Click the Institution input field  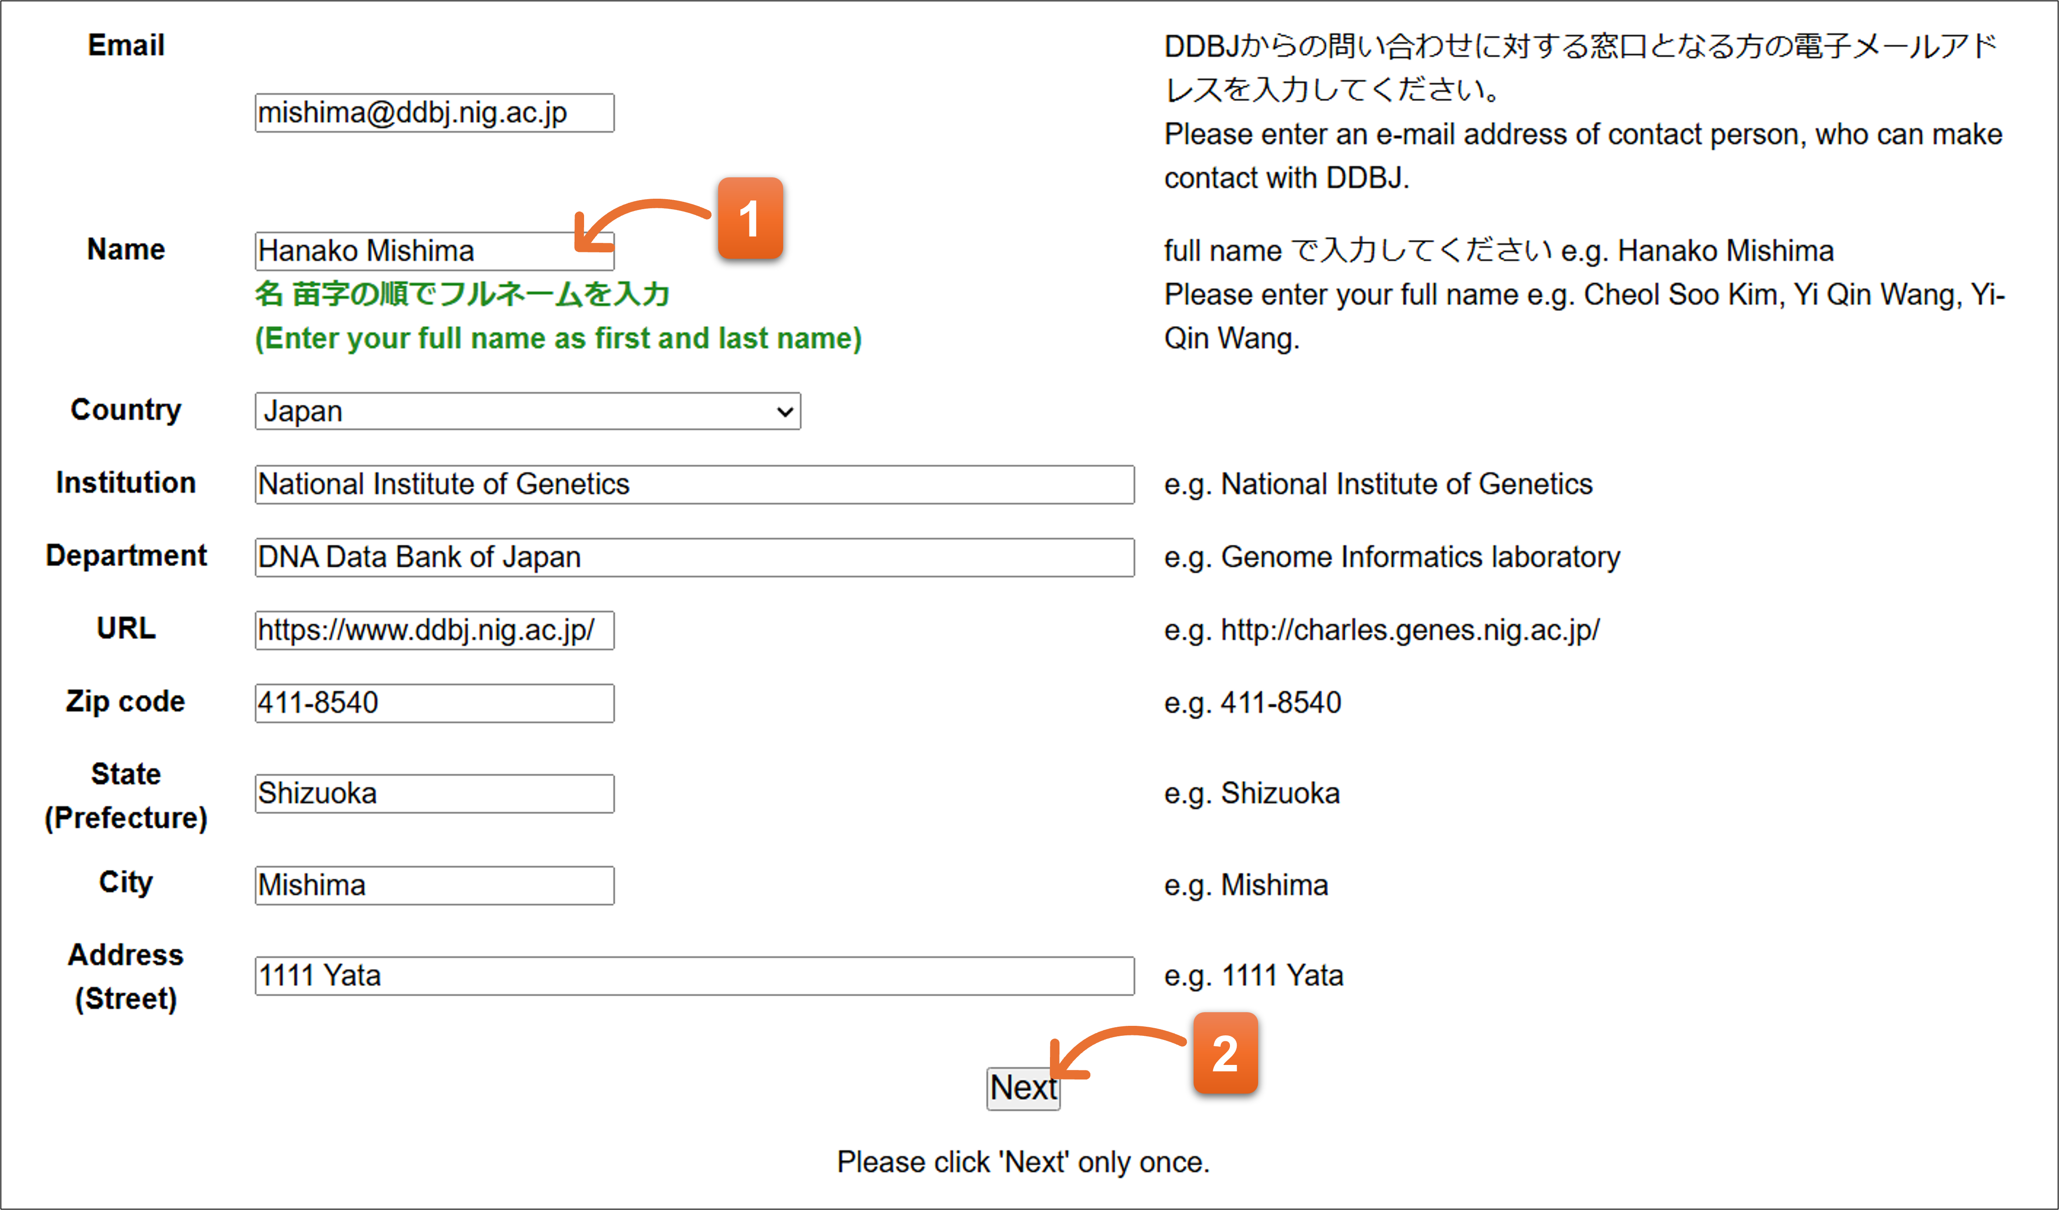[694, 485]
